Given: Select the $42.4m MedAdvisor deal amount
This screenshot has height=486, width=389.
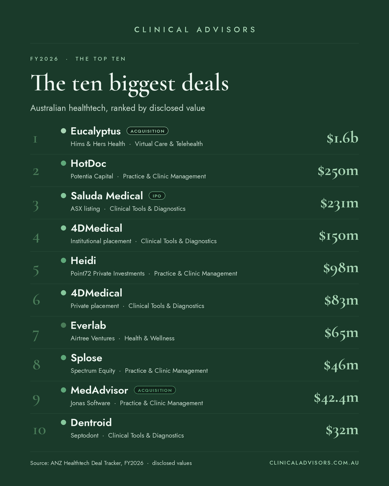Looking at the screenshot, I should pyautogui.click(x=336, y=397).
